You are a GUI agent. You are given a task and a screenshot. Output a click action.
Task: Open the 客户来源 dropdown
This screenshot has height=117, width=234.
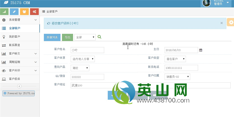coord(83,59)
